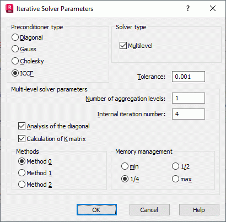The width and height of the screenshot is (226, 222).
Task: Toggle Calculation of K matrix checkbox
Action: 52,139
